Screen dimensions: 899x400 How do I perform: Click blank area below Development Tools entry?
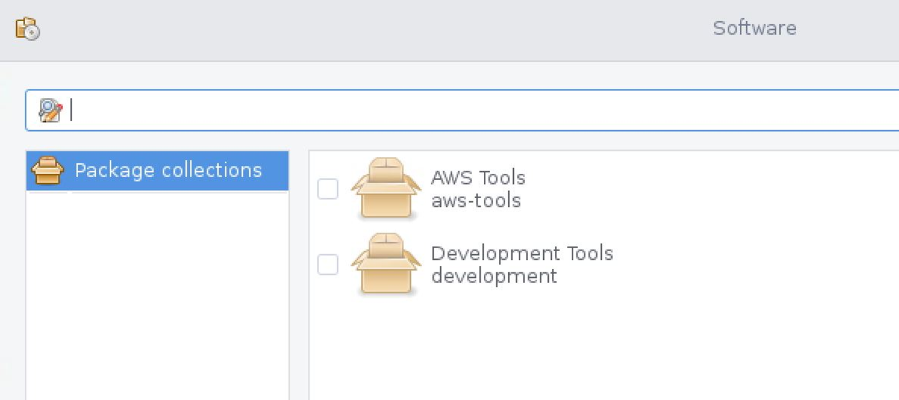(x=562, y=349)
